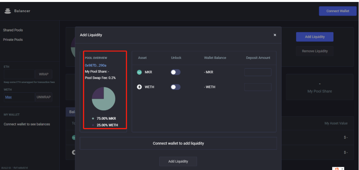The height and width of the screenshot is (170, 359).
Task: Click the MY WALLET heading
Action: [12, 115]
